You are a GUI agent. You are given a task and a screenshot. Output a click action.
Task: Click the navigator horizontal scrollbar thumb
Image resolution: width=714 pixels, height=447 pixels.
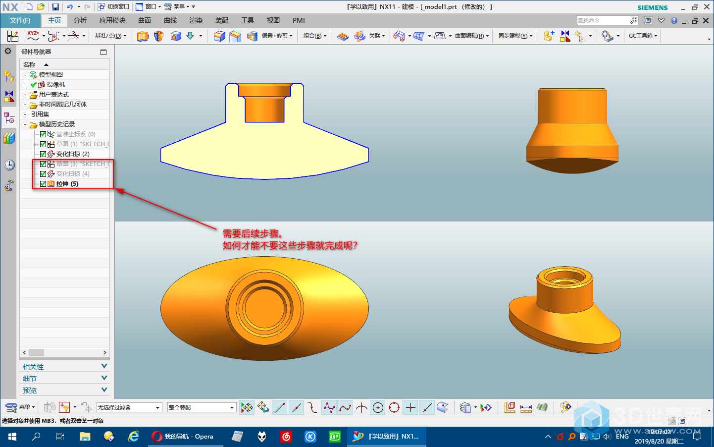(x=36, y=353)
